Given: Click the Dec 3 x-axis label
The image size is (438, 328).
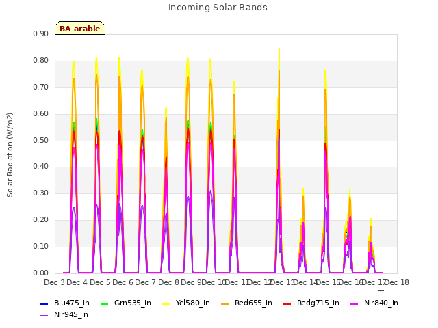Looking at the screenshot, I should click(x=54, y=282).
